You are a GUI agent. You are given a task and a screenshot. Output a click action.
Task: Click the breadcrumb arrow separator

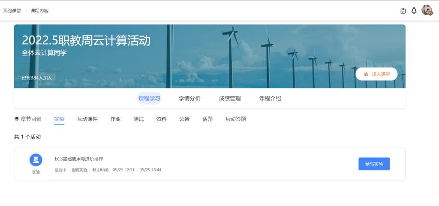pyautogui.click(x=26, y=11)
